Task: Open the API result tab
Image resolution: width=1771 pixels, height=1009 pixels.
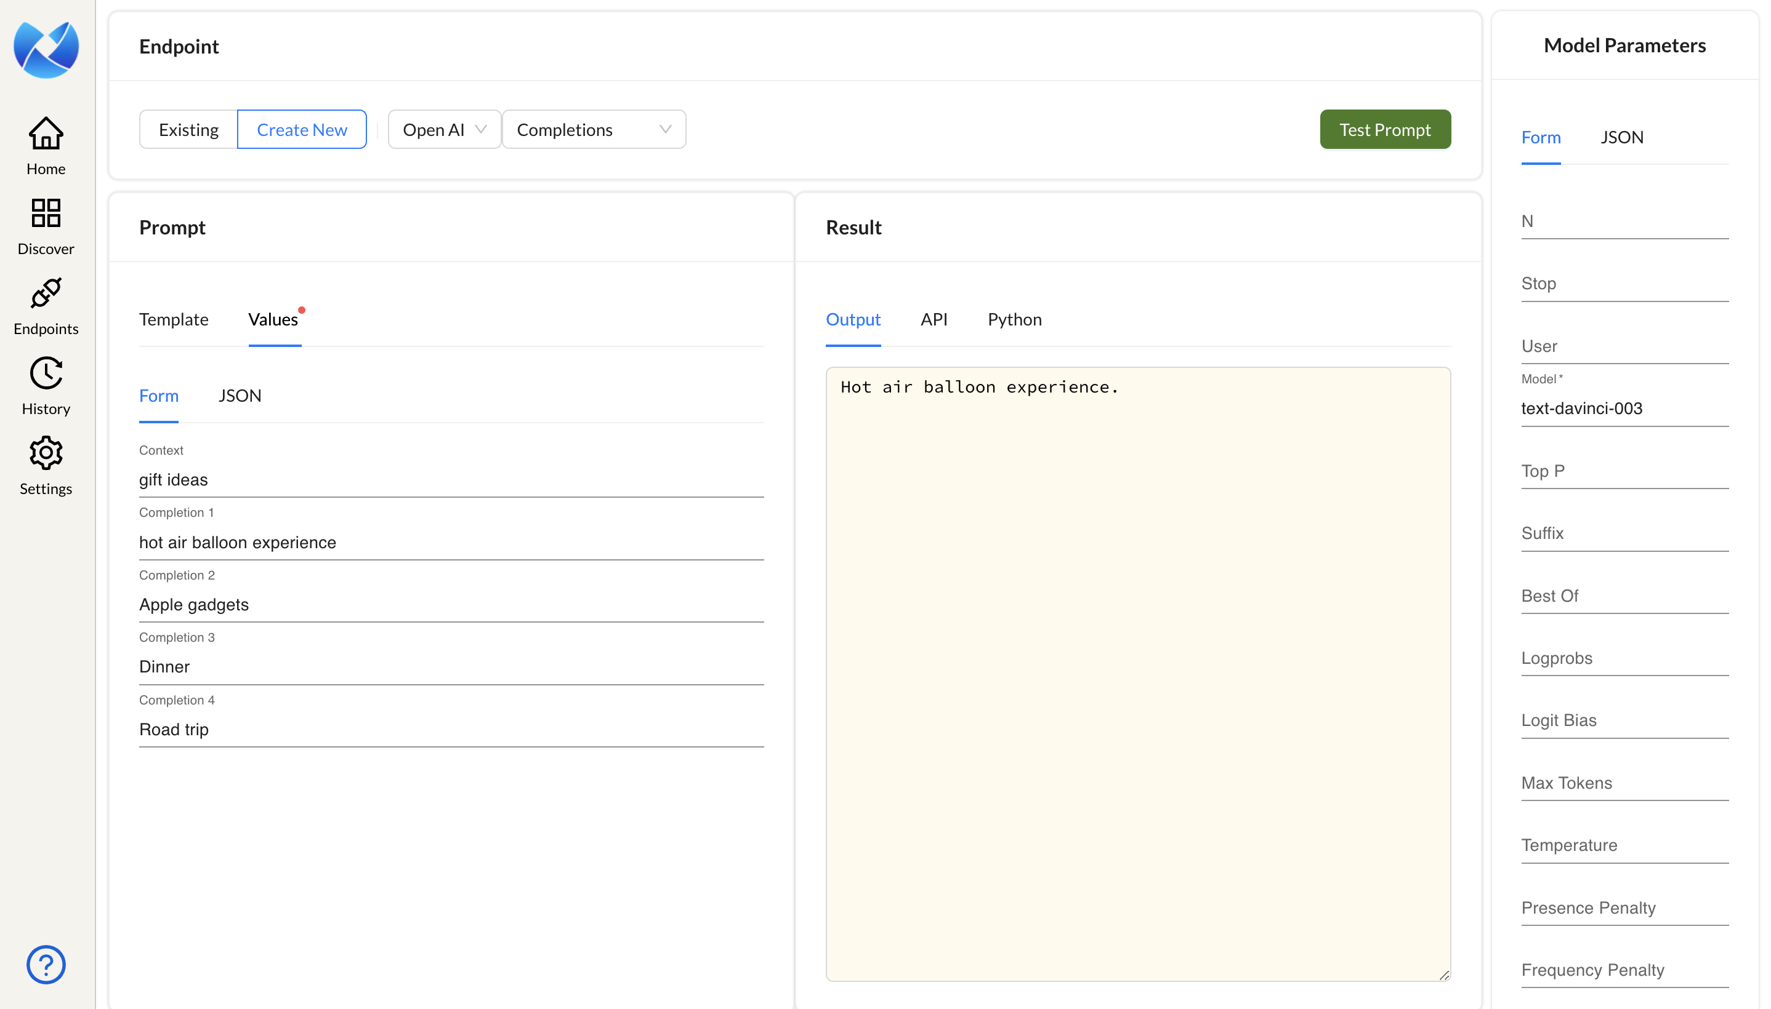Action: coord(934,319)
